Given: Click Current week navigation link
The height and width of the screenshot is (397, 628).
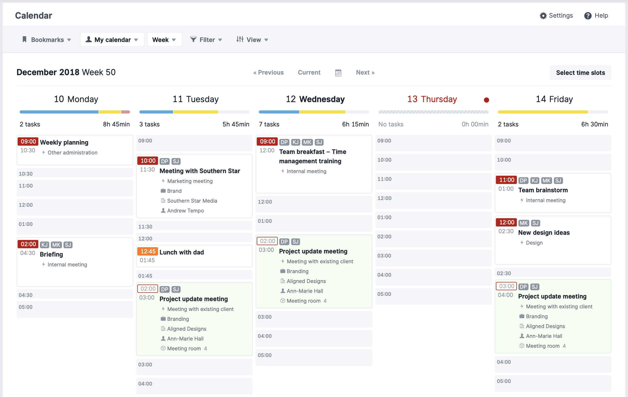Looking at the screenshot, I should coord(309,72).
